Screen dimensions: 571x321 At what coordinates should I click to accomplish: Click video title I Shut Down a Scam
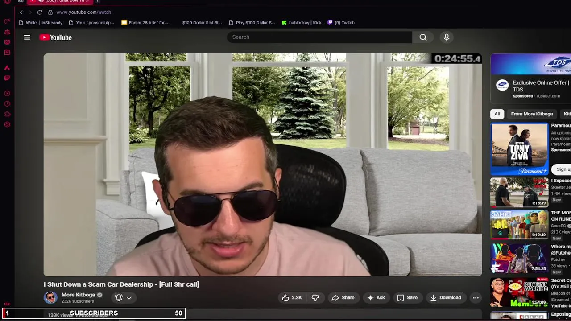pos(121,284)
